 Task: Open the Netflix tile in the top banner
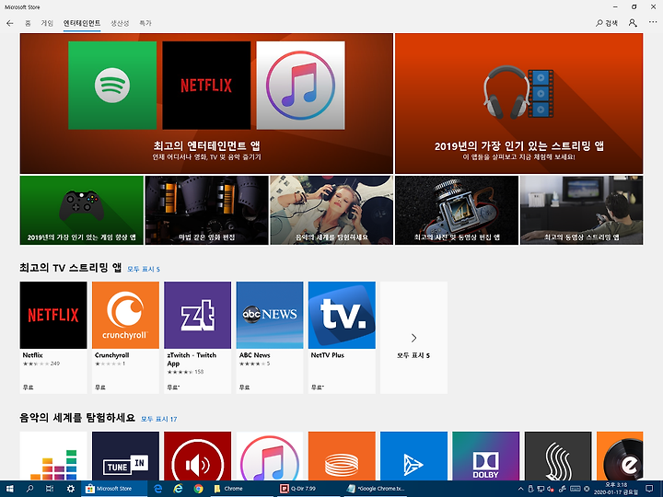coord(206,86)
